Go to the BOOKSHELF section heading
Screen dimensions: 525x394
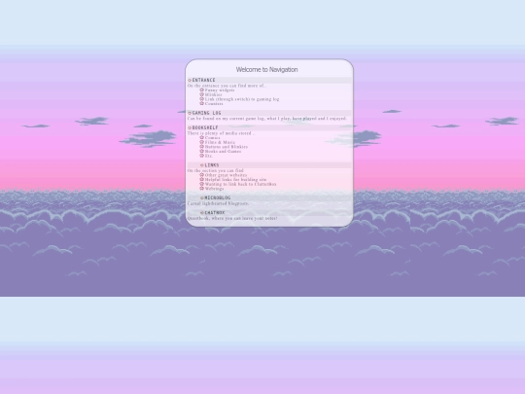205,127
